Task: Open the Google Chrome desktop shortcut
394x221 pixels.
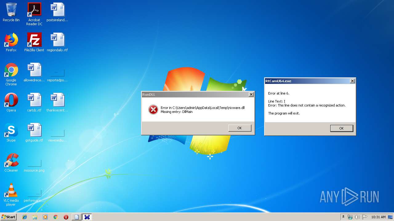Action: (11, 74)
